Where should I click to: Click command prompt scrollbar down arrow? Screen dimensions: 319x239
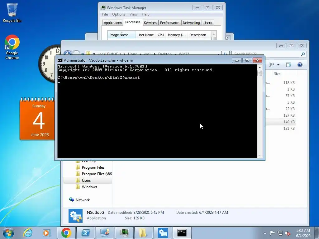click(259, 155)
